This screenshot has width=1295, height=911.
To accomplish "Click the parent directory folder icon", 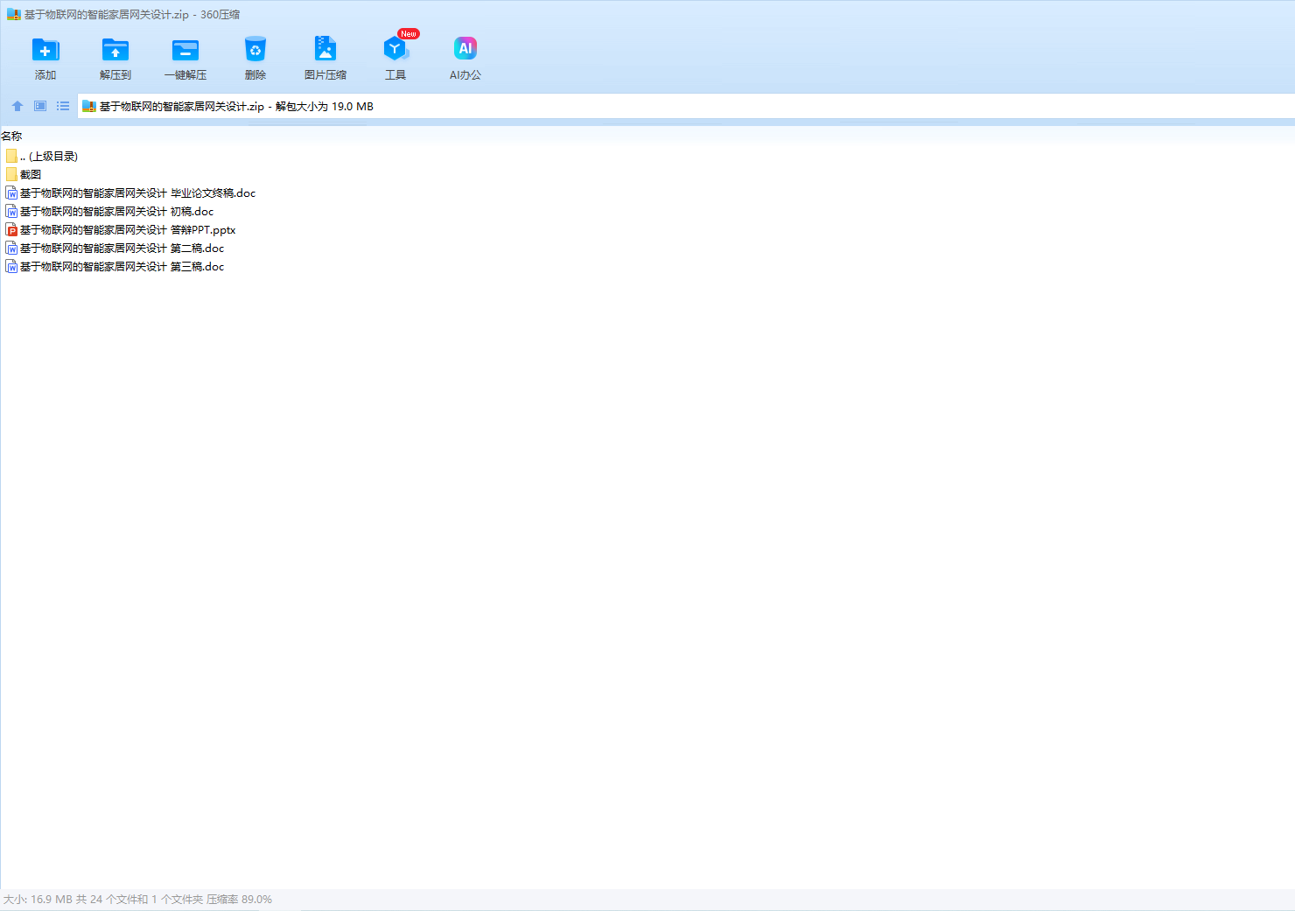I will coord(11,156).
